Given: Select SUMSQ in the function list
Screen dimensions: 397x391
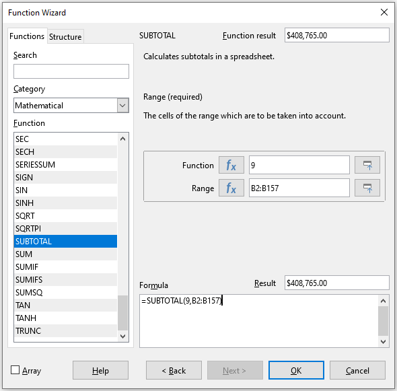Looking at the screenshot, I should (65, 293).
